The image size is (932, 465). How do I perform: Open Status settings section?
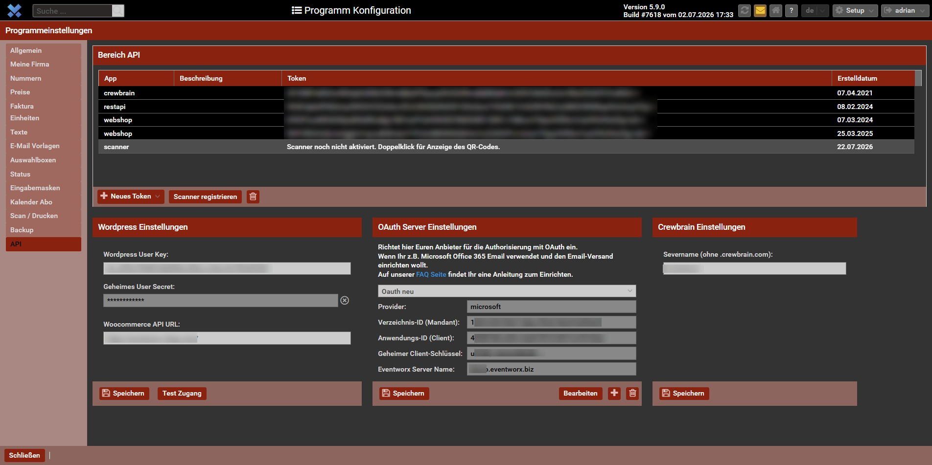click(44, 174)
